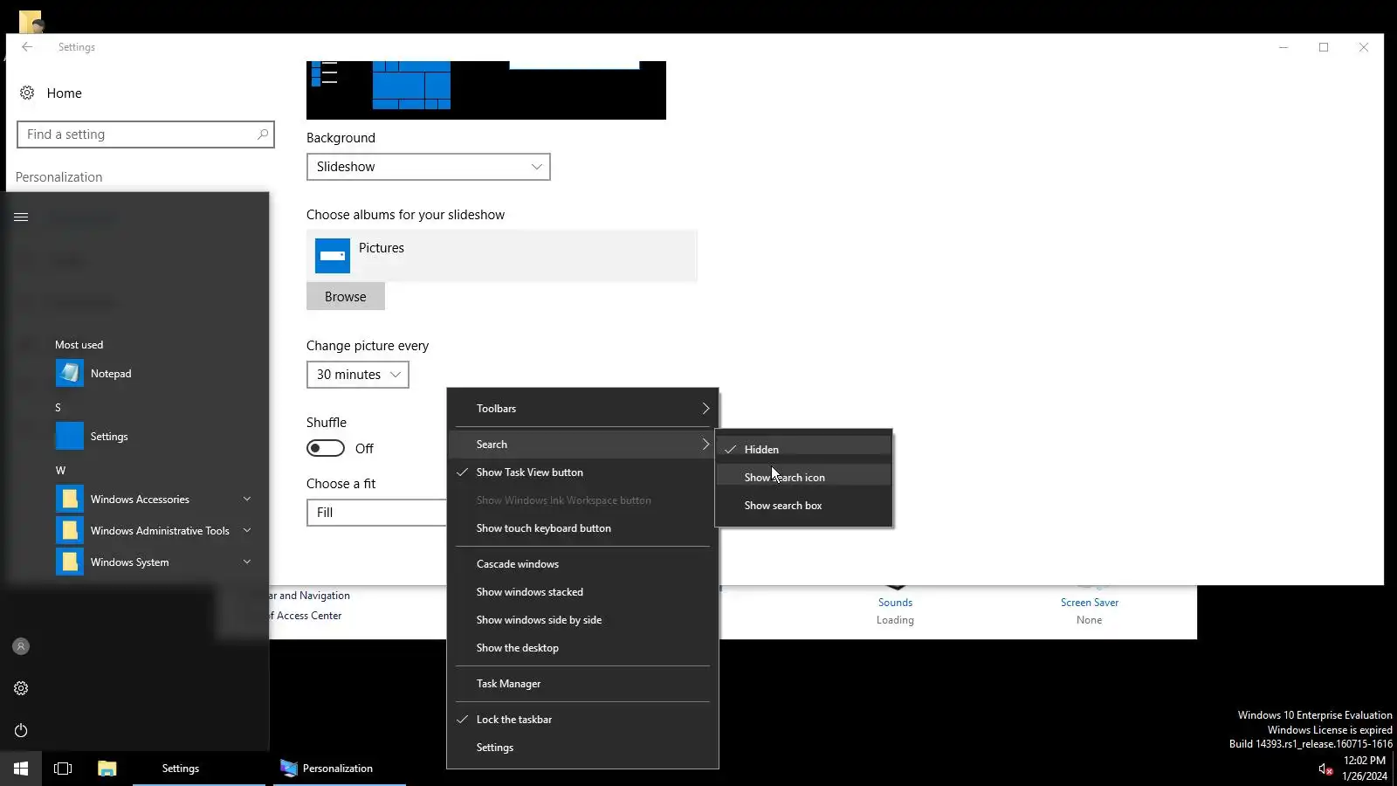
Task: Select the Hidden search option
Action: 804,449
